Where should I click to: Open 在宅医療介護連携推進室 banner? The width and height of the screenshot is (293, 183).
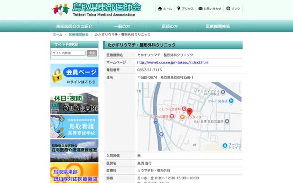coord(74,151)
